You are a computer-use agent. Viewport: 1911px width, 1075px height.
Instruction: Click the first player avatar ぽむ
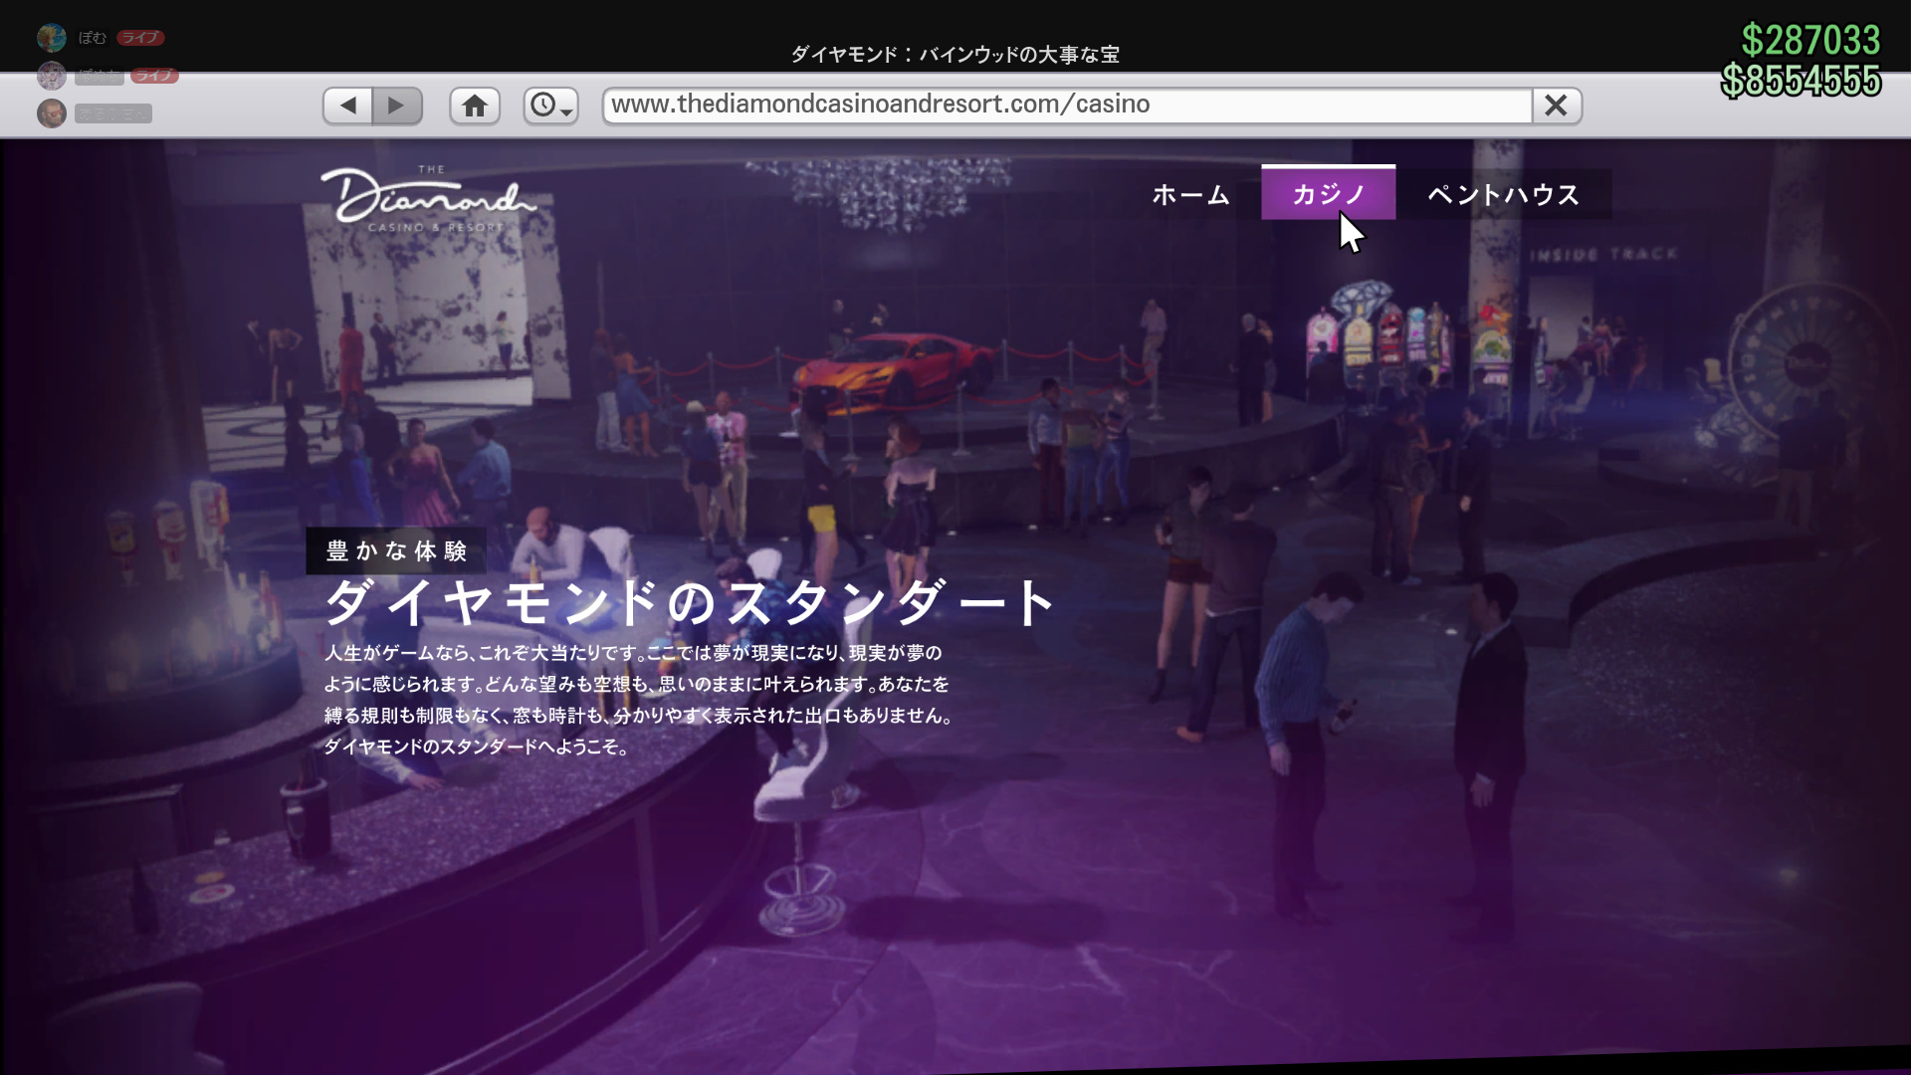point(52,38)
